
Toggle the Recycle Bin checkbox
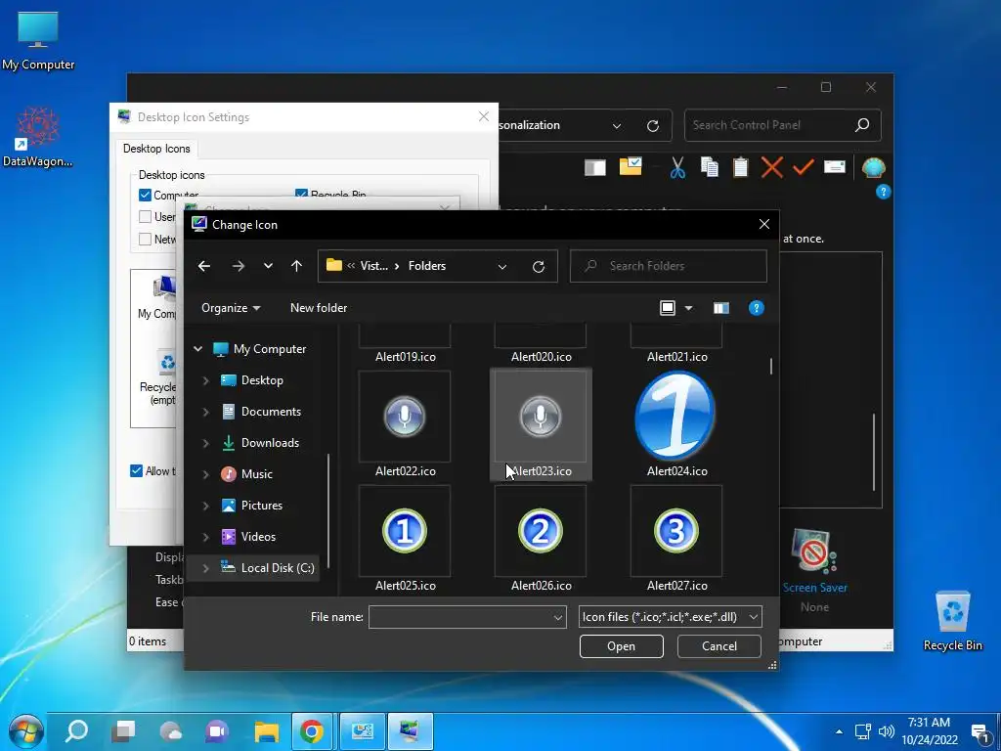pos(301,194)
